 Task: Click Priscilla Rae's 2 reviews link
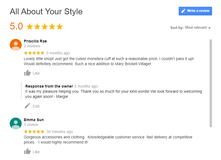point(32,46)
